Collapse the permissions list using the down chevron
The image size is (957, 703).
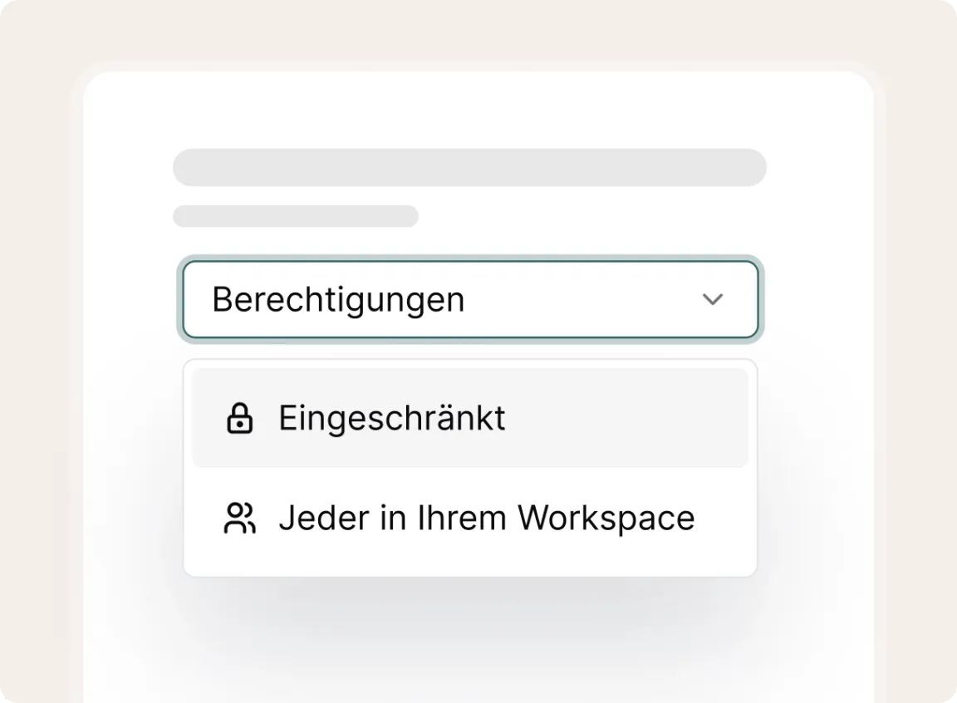(713, 299)
